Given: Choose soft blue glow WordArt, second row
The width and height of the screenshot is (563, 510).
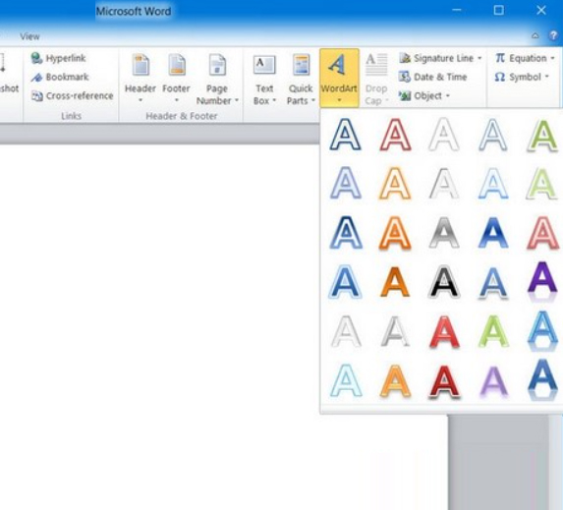Looking at the screenshot, I should [345, 183].
